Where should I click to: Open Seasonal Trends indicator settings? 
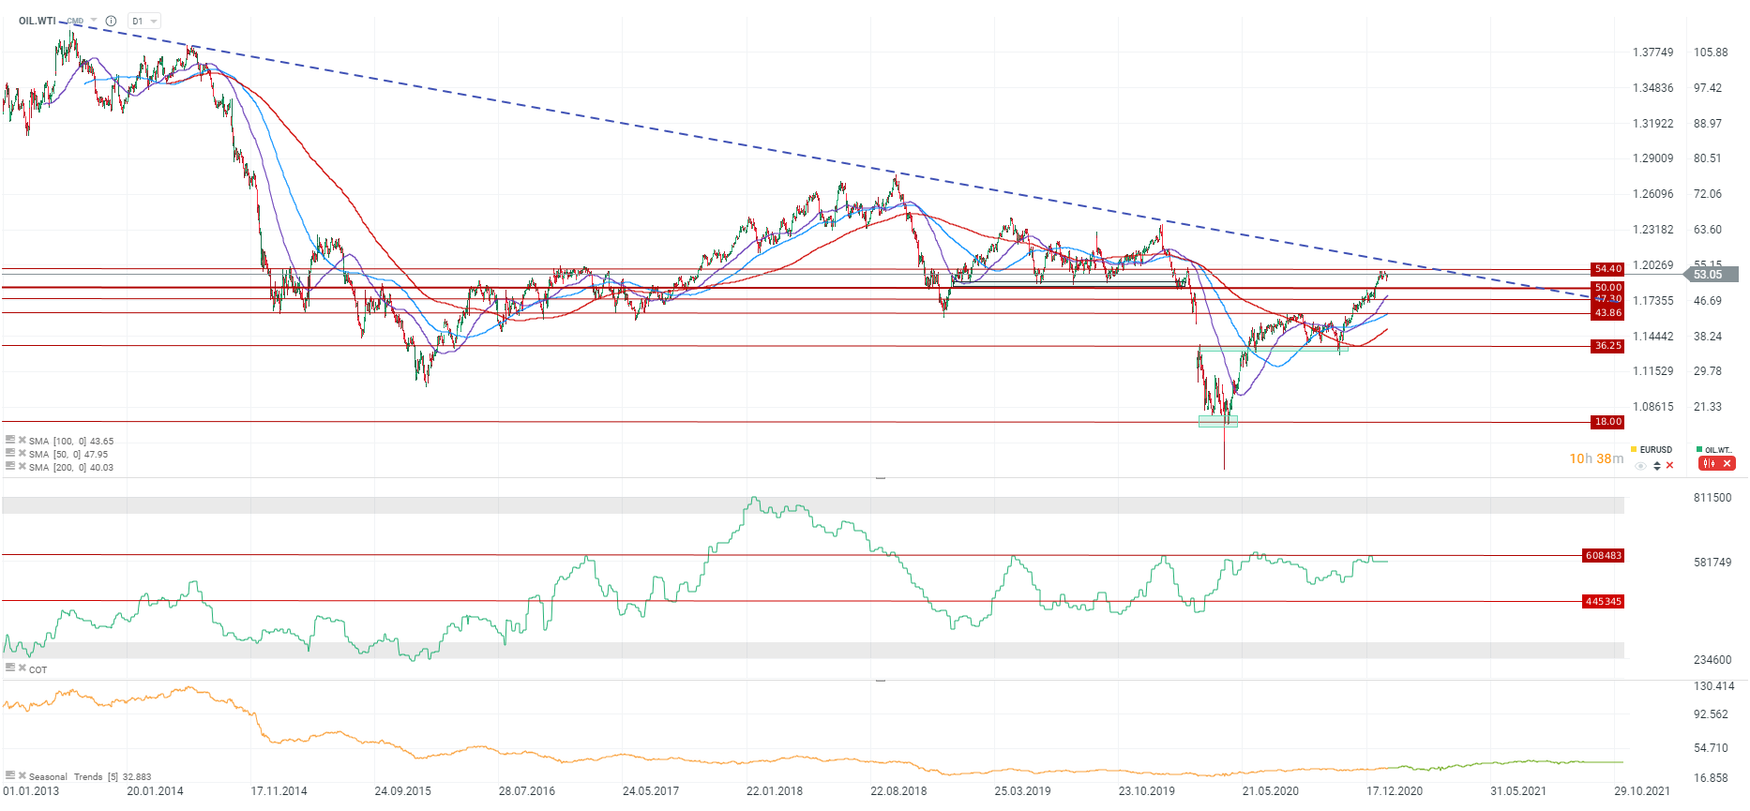point(10,775)
